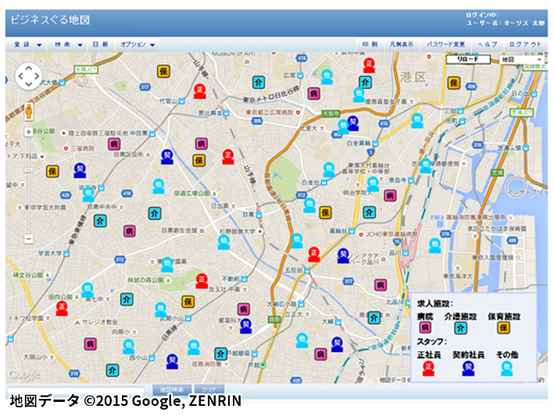Screen dimensions: 554x416
Task: Select pink 病 marker near 大岡山小
Action: [x=90, y=344]
